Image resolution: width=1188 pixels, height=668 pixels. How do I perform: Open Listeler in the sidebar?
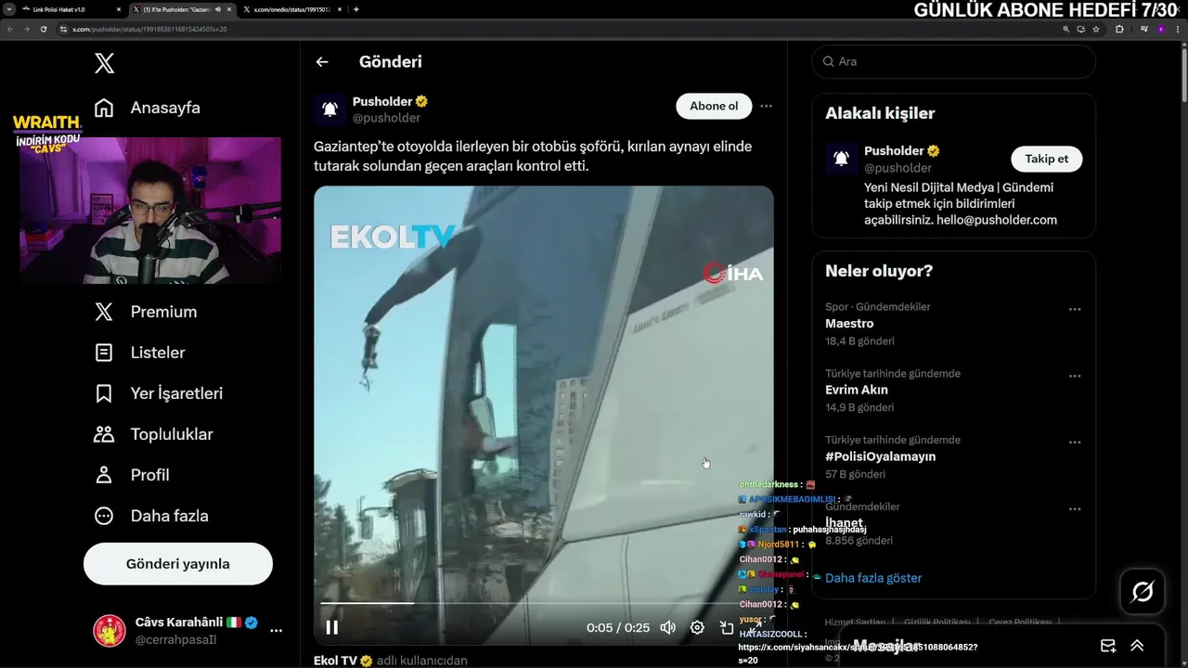click(x=140, y=353)
